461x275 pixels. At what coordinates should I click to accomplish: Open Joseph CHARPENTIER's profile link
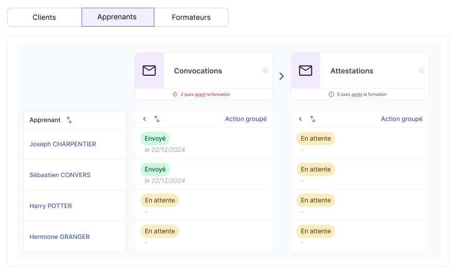click(x=62, y=144)
